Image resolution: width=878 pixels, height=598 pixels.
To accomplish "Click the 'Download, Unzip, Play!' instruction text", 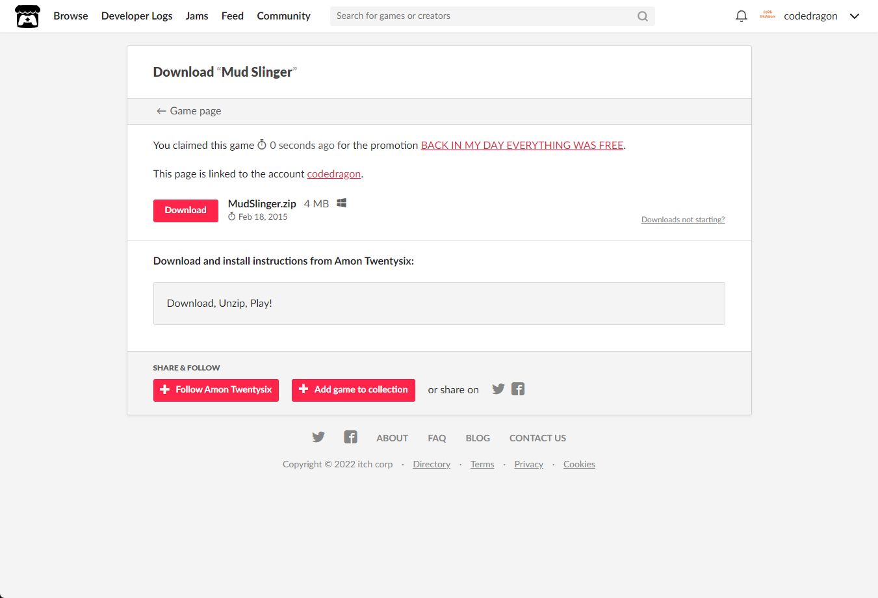I will pos(220,304).
